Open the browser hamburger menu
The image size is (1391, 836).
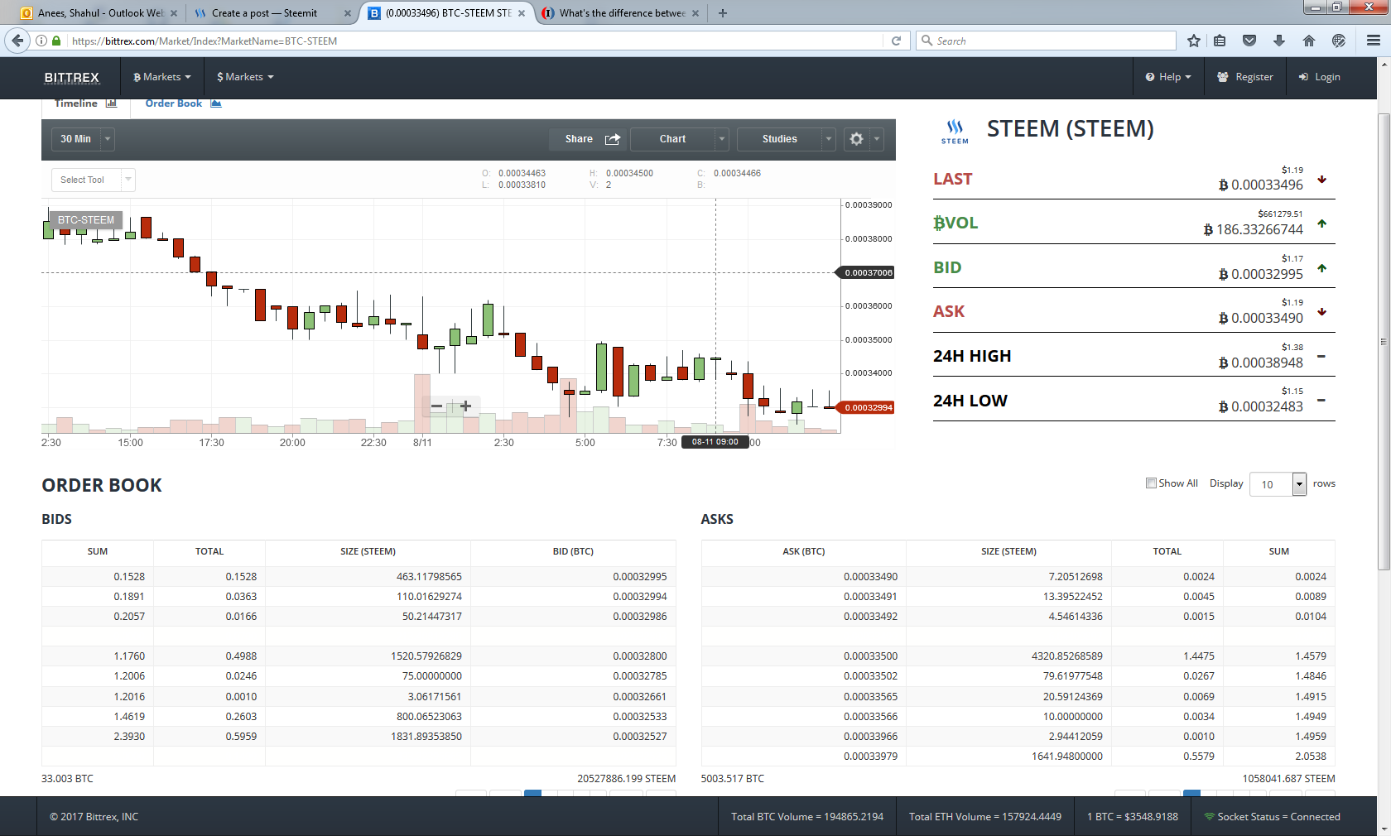coord(1374,41)
